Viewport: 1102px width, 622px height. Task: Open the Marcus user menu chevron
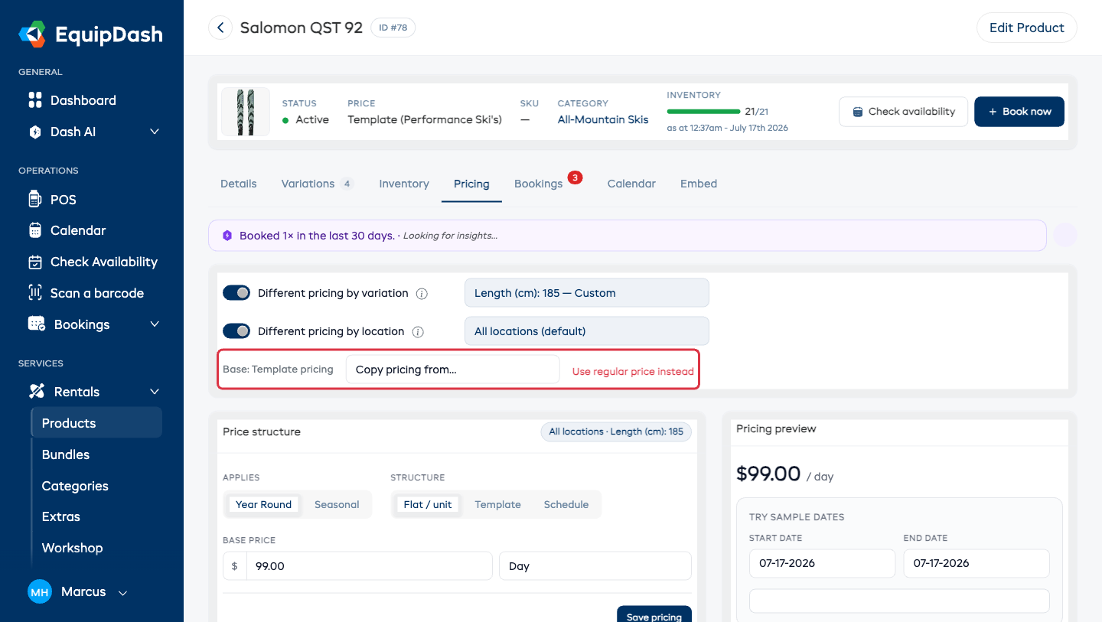[122, 592]
